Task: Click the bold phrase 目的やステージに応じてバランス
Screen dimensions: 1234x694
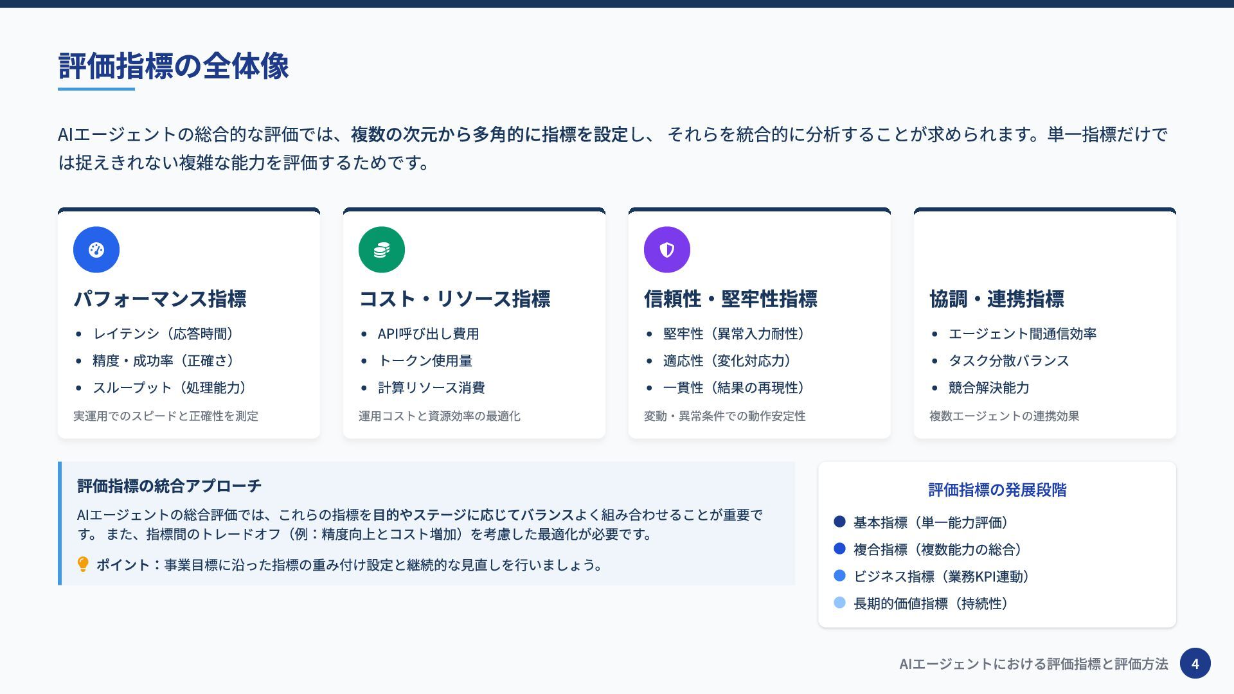Action: (x=473, y=515)
